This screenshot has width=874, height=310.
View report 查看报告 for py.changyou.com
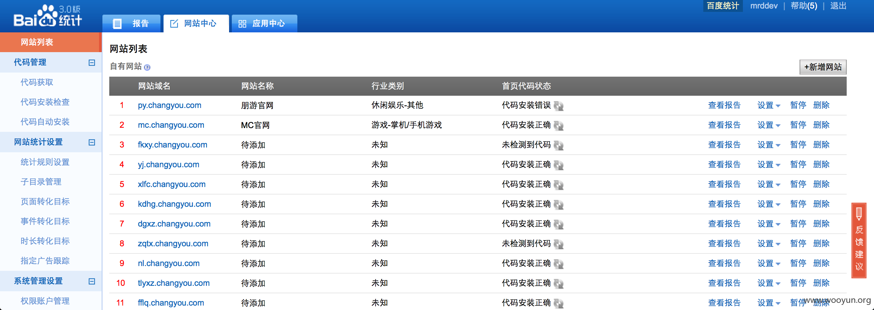724,105
